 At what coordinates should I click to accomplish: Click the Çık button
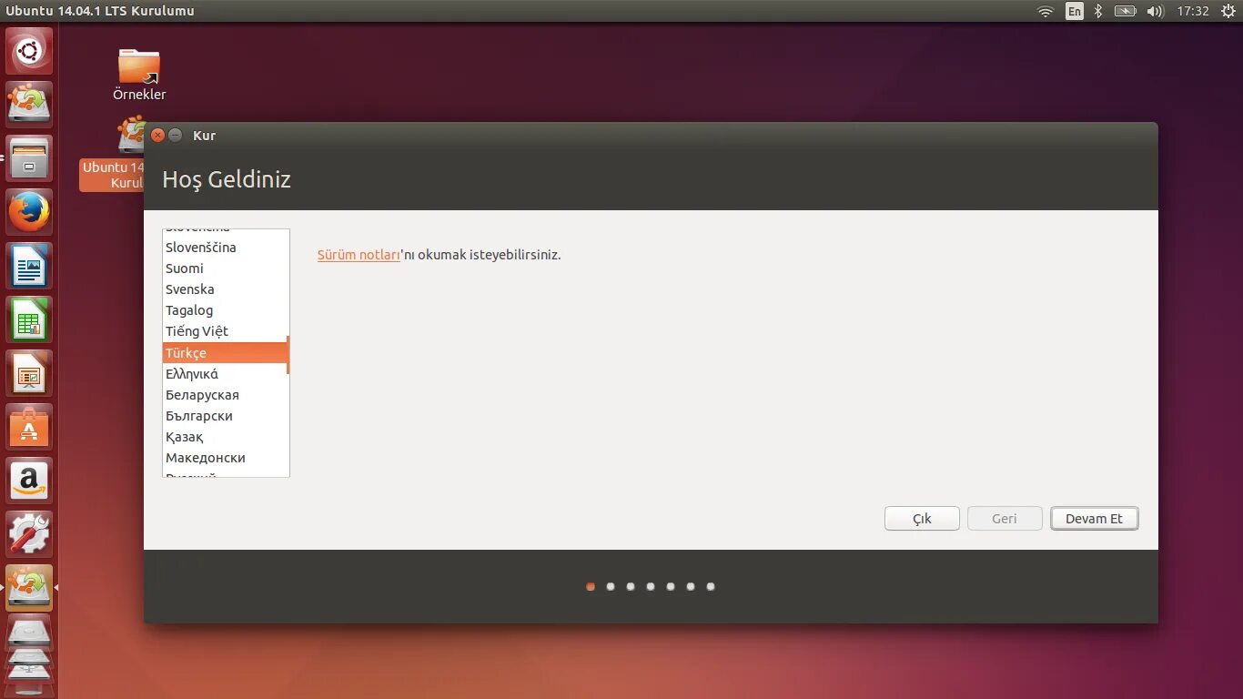tap(922, 519)
